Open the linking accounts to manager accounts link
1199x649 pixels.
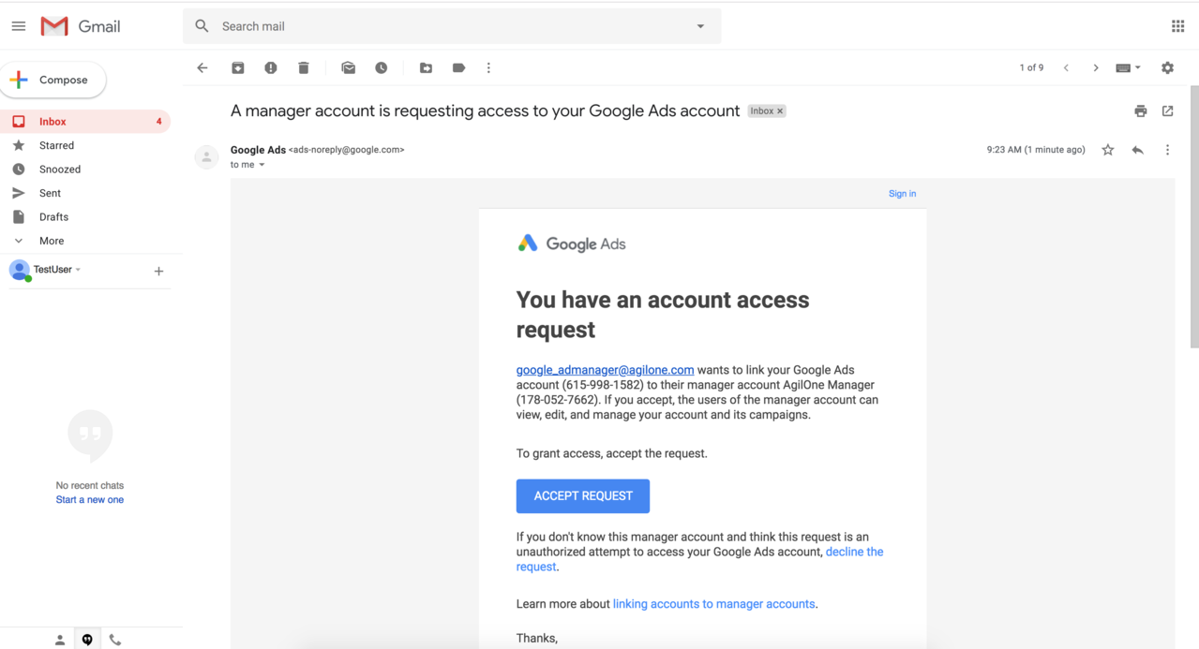click(713, 604)
